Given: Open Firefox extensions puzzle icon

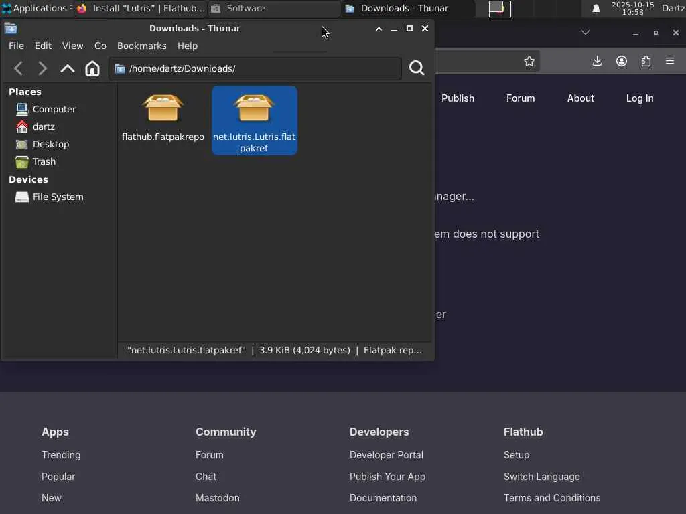Looking at the screenshot, I should 646,61.
